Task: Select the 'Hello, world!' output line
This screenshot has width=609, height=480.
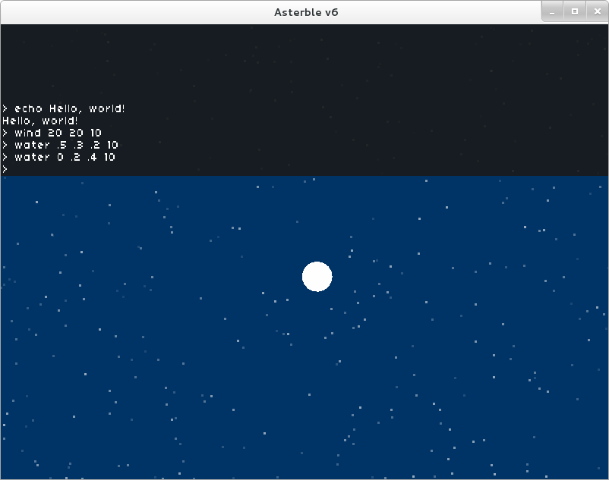Action: coord(40,121)
